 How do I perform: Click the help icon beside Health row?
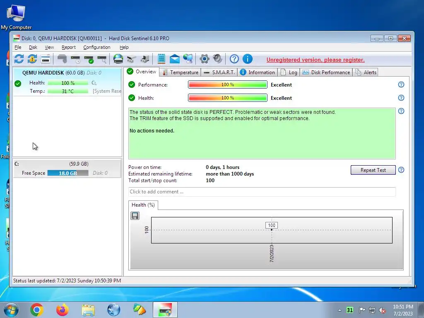[x=401, y=98]
